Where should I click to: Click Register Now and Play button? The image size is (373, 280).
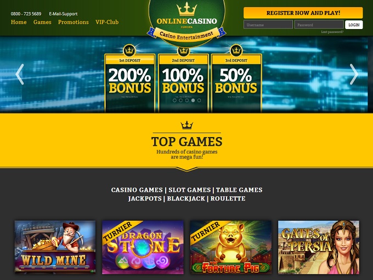303,13
